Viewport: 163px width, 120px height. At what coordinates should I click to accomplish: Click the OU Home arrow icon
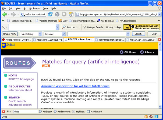coord(121,52)
